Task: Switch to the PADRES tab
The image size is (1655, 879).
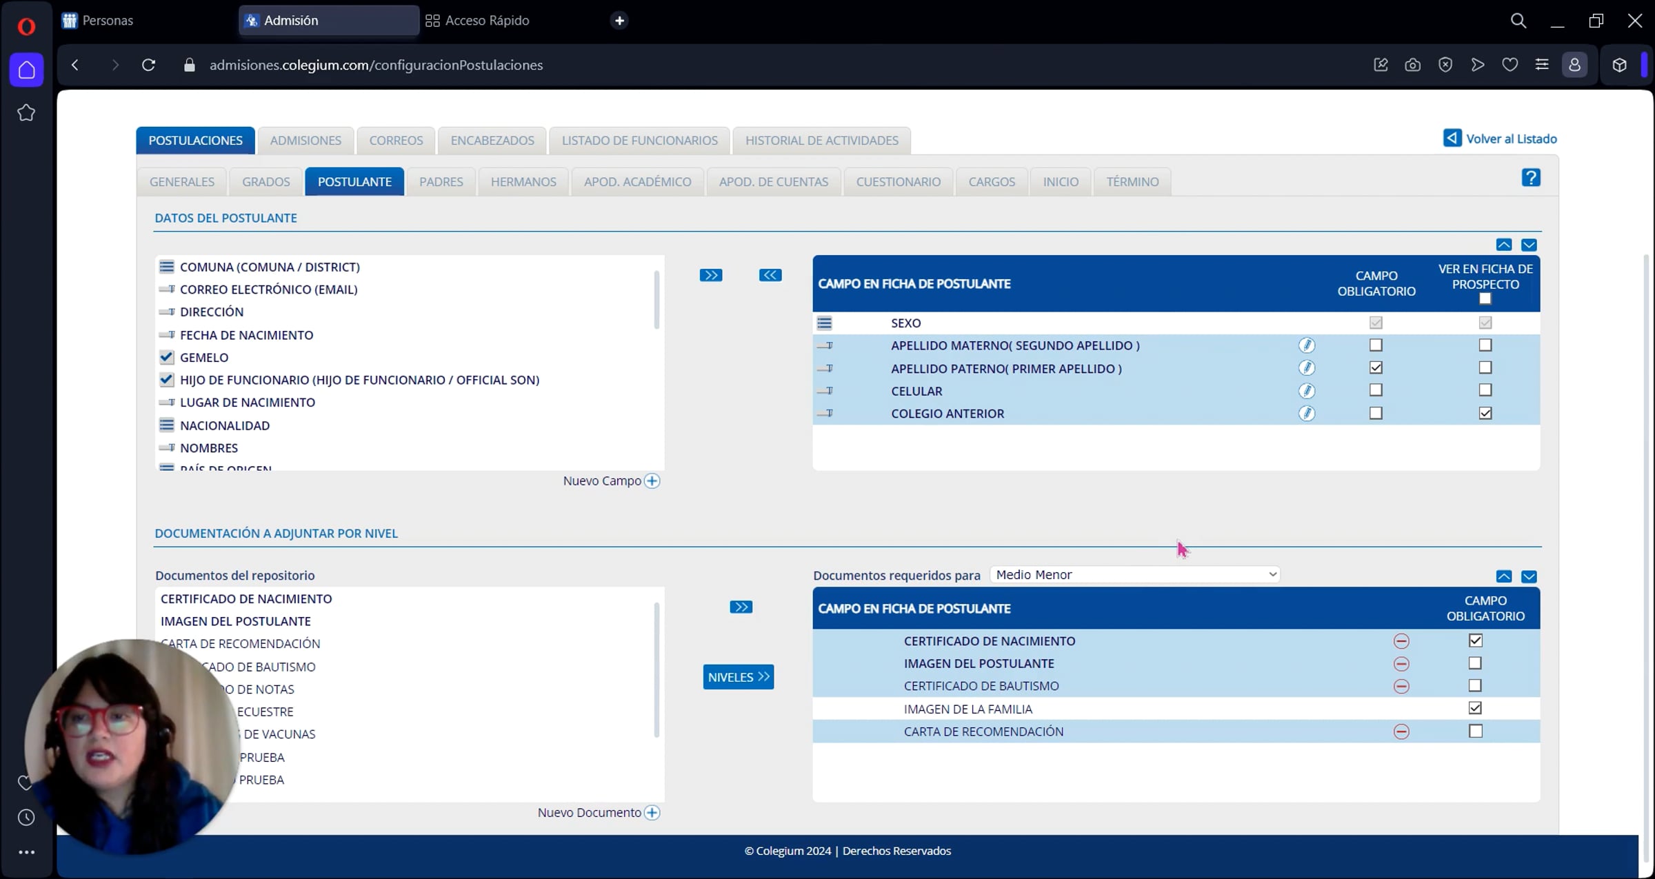Action: [441, 181]
